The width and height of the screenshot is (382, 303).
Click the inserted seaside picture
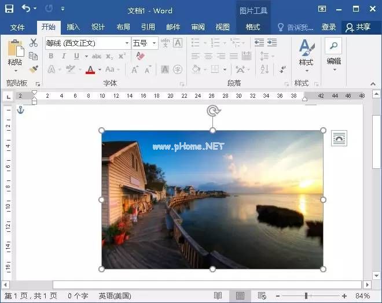pos(212,199)
